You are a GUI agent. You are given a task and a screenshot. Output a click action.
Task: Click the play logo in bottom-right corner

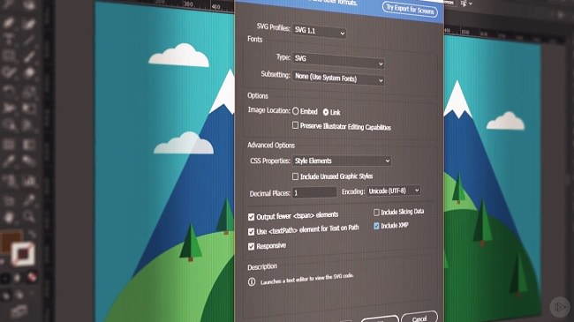(560, 307)
